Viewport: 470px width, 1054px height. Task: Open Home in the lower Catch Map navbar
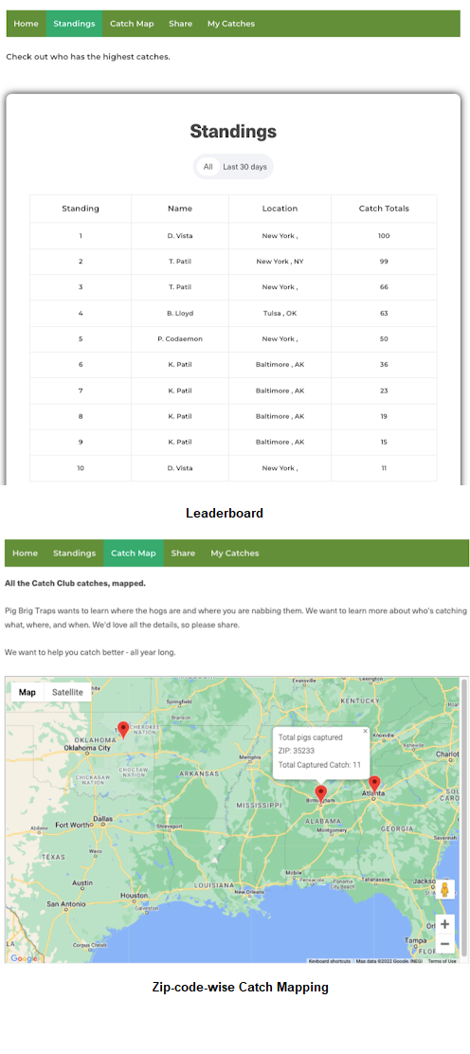point(25,554)
